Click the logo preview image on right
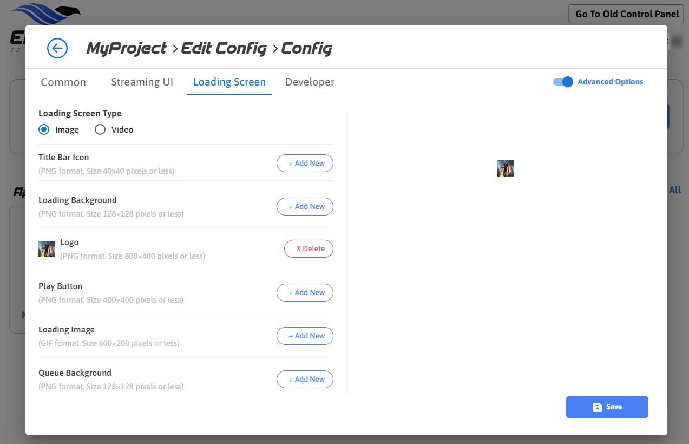 tap(505, 168)
